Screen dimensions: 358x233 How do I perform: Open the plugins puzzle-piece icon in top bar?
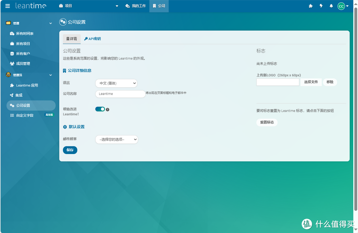pyautogui.click(x=311, y=6)
